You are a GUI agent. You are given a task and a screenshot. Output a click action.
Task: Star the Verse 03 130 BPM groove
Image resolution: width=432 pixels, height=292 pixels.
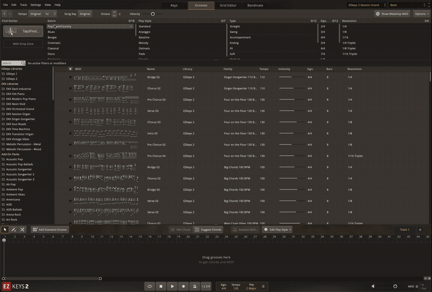coord(70,111)
